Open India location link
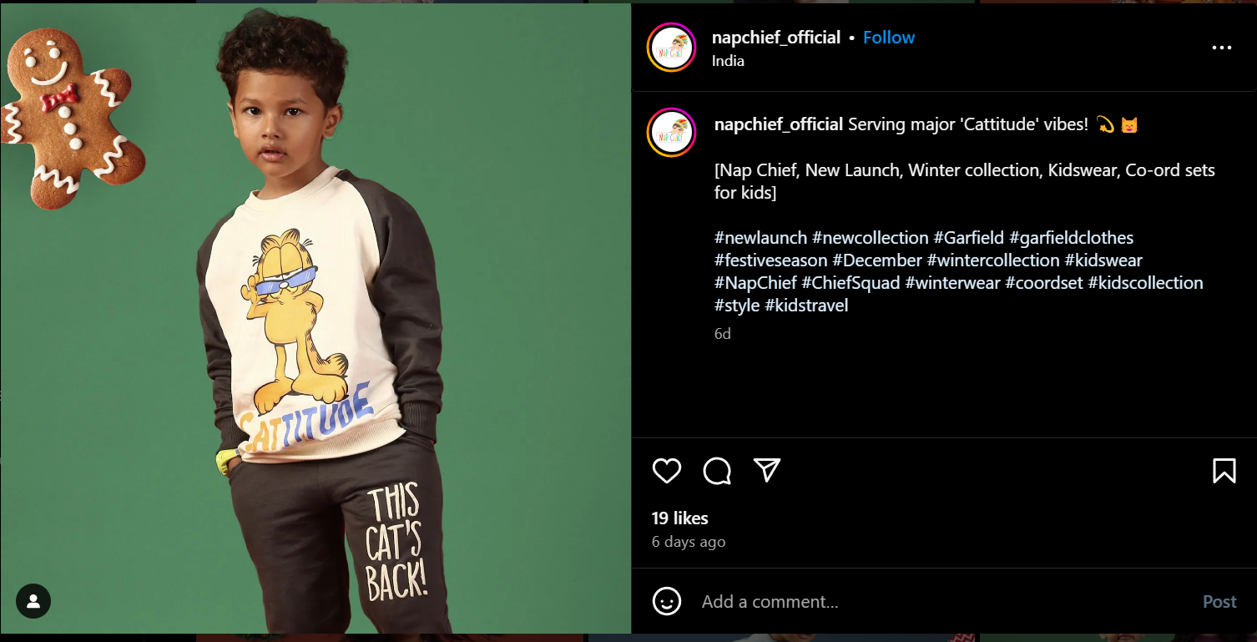Viewport: 1257px width, 642px height. coord(728,61)
